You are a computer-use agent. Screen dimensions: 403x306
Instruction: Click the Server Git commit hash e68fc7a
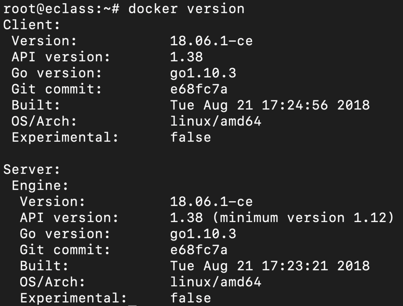[199, 250]
